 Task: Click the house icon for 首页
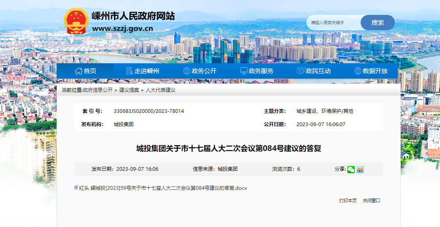[x=78, y=71]
